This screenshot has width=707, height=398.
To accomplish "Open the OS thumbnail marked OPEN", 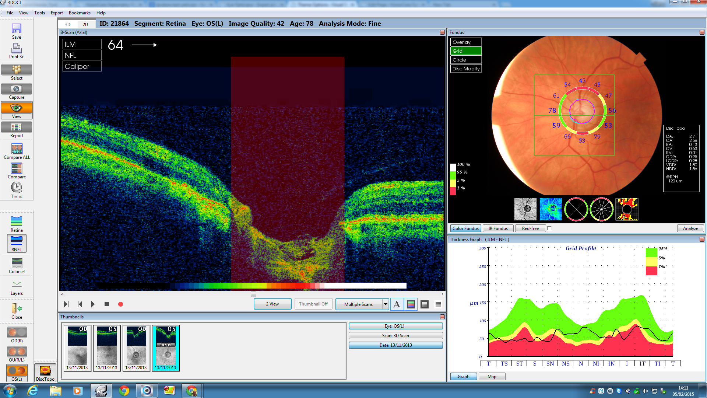I will tap(166, 348).
